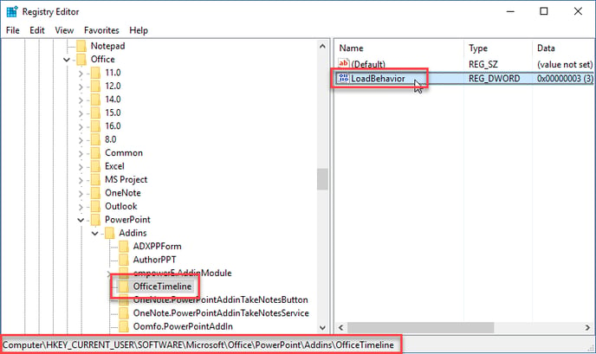The width and height of the screenshot is (596, 354).
Task: Expand the MS Project key
Action: (x=81, y=180)
